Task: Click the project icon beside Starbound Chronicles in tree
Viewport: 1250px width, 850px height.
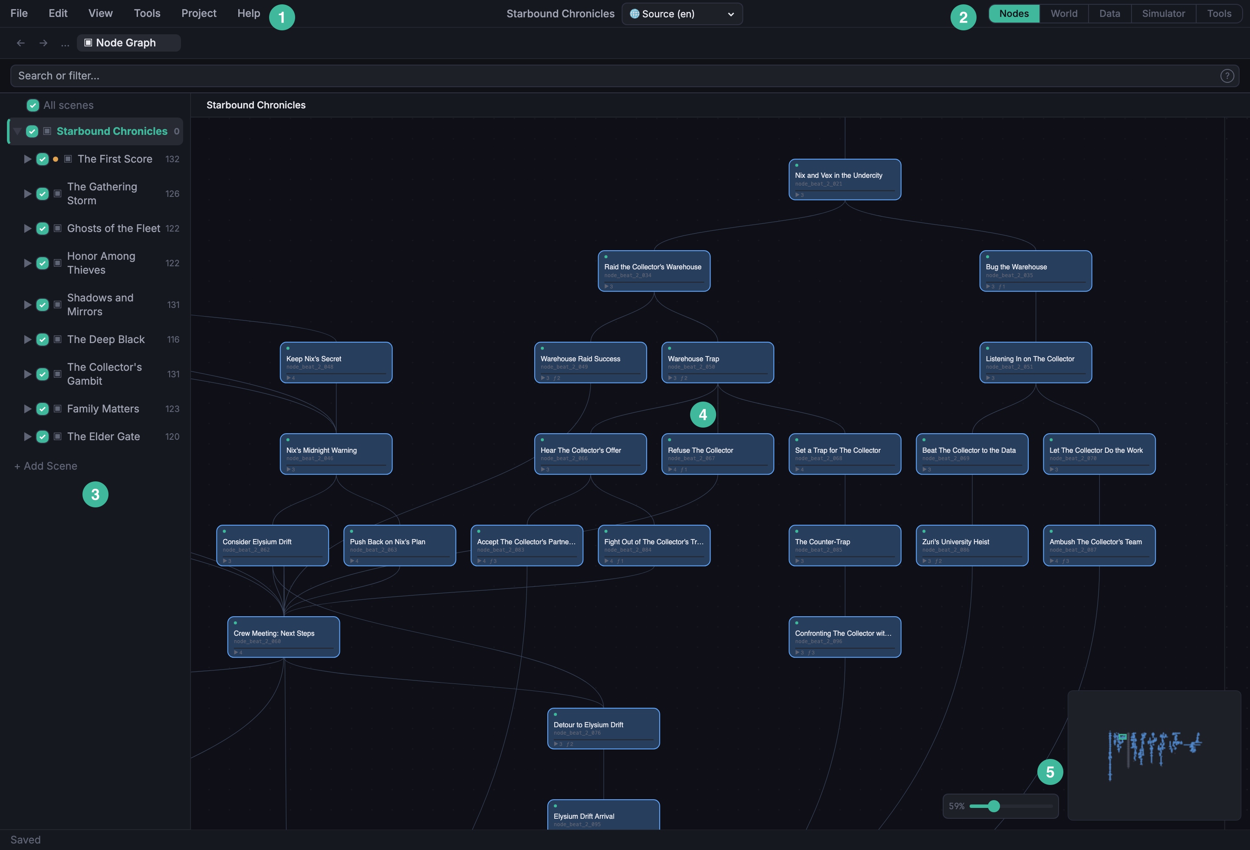Action: pos(47,131)
